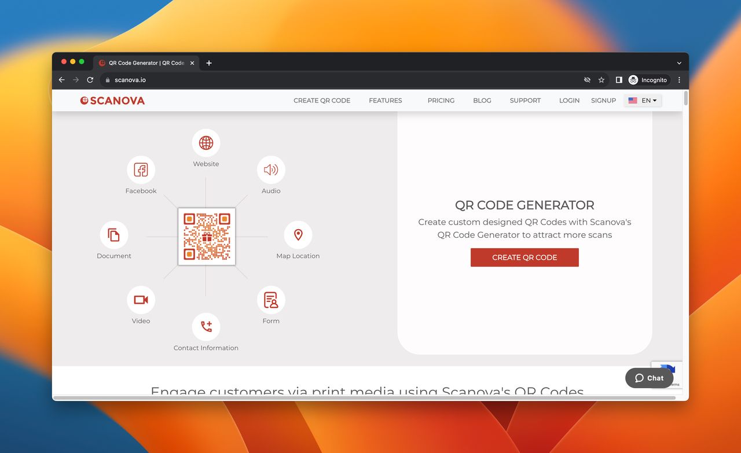Click the site lock icon in address bar
This screenshot has width=741, height=453.
107,80
